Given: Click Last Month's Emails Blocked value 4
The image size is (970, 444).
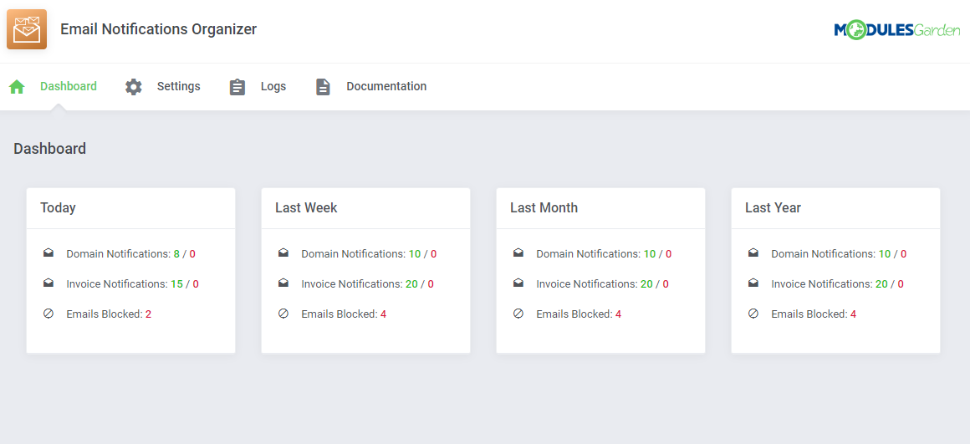Looking at the screenshot, I should (619, 314).
